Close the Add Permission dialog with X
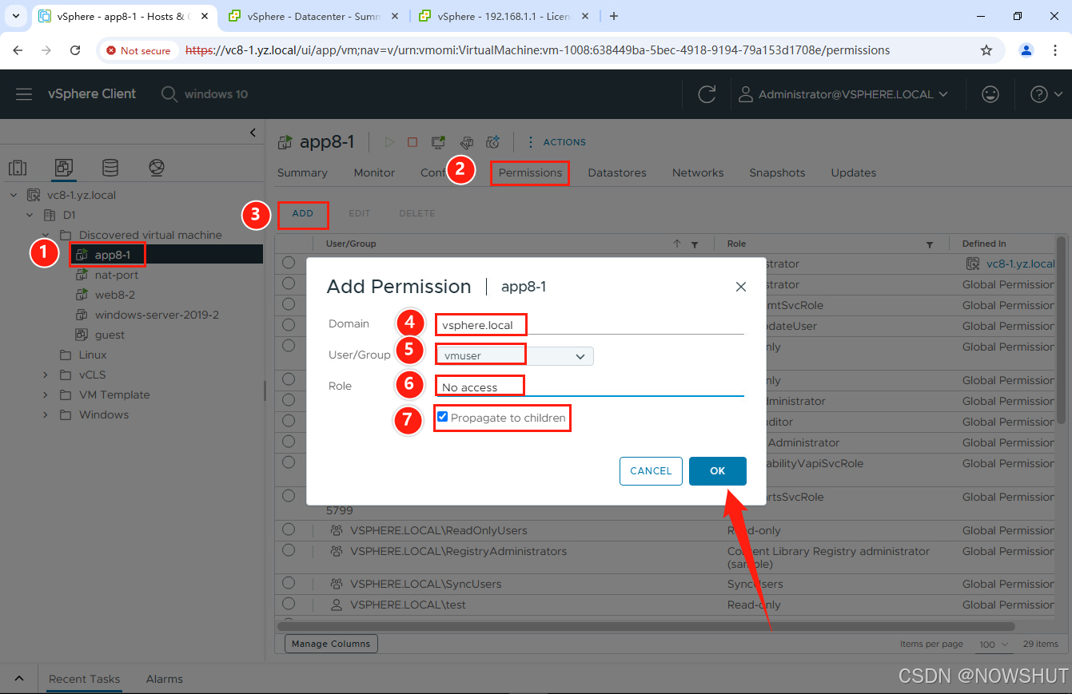The height and width of the screenshot is (694, 1072). [x=741, y=287]
